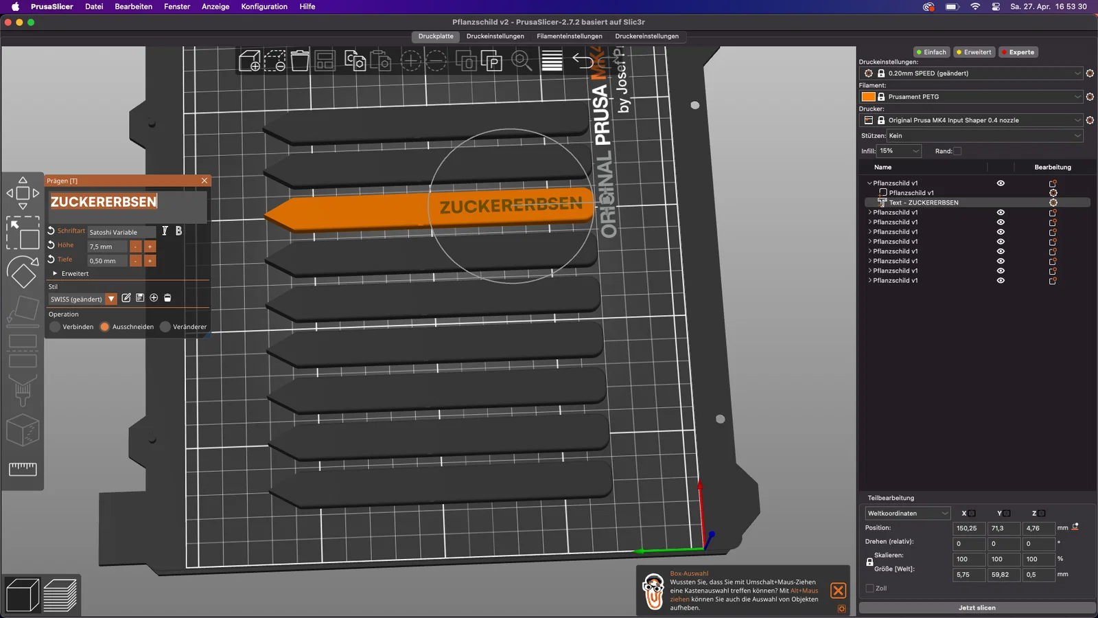Reset the Schriftart font to default

coord(51,231)
